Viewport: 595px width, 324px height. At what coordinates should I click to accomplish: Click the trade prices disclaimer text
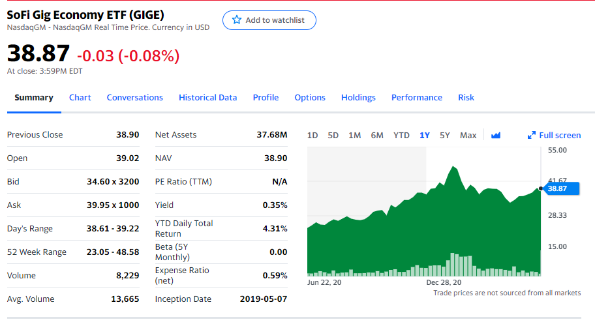(507, 293)
